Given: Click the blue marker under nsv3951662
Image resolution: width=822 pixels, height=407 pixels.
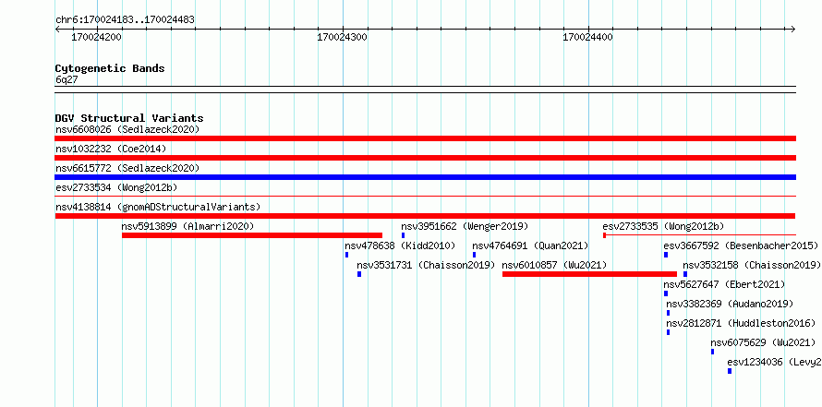Looking at the screenshot, I should 403,235.
